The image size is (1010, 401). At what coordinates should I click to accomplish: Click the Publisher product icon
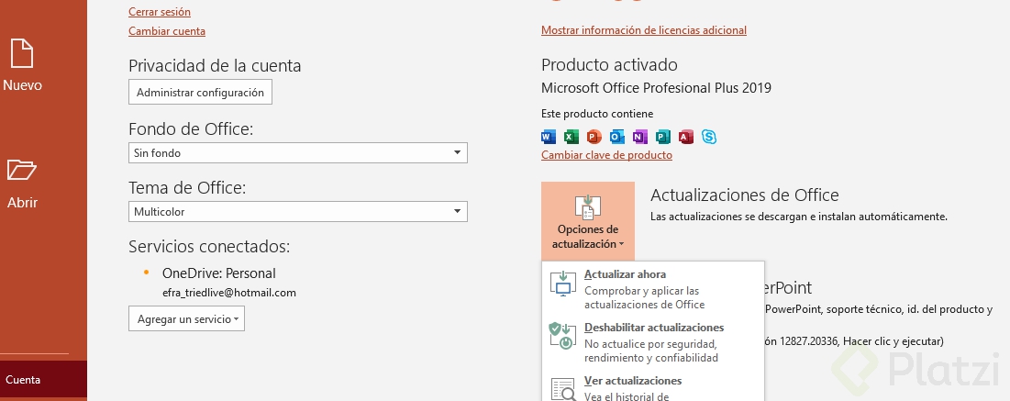(662, 137)
